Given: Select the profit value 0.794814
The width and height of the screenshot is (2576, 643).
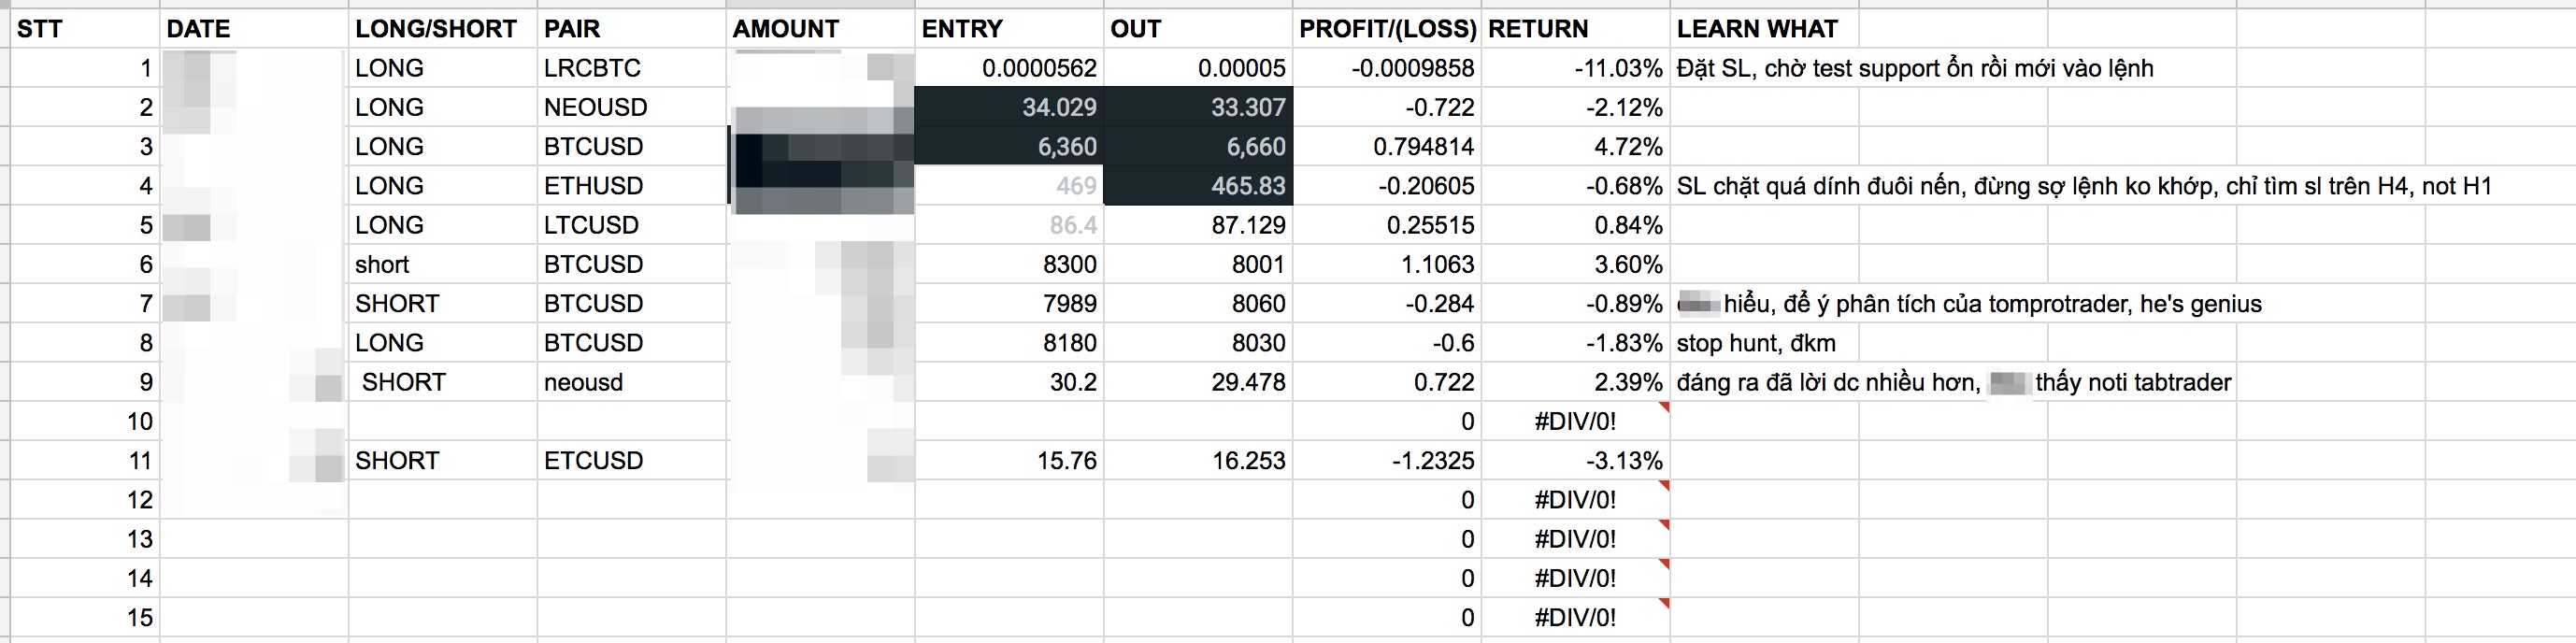Looking at the screenshot, I should (1423, 147).
